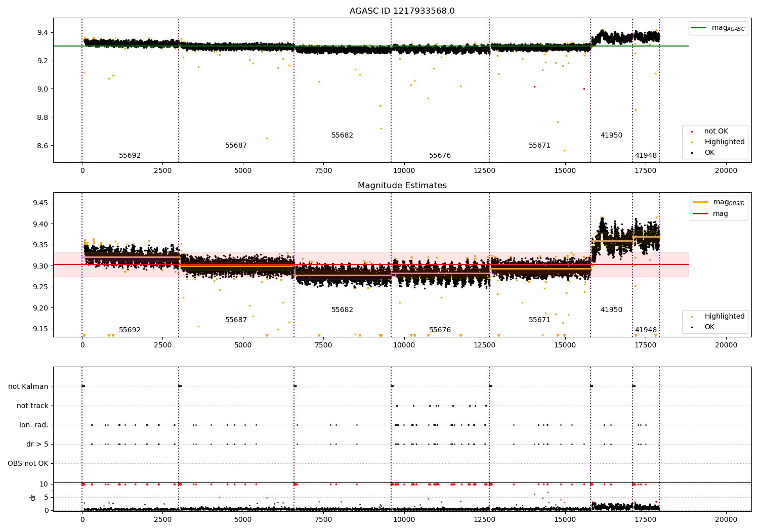The image size is (759, 531).
Task: Click obsid label 41948 in the Magnitude Estimates plot
Action: pos(646,330)
